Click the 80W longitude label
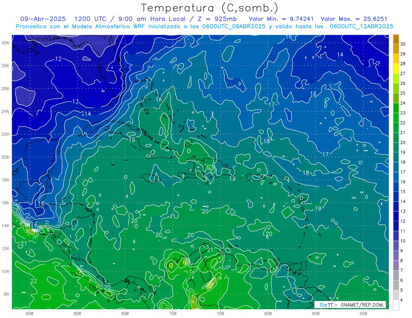Image resolution: width=412 pixels, height=318 pixels. point(125,314)
